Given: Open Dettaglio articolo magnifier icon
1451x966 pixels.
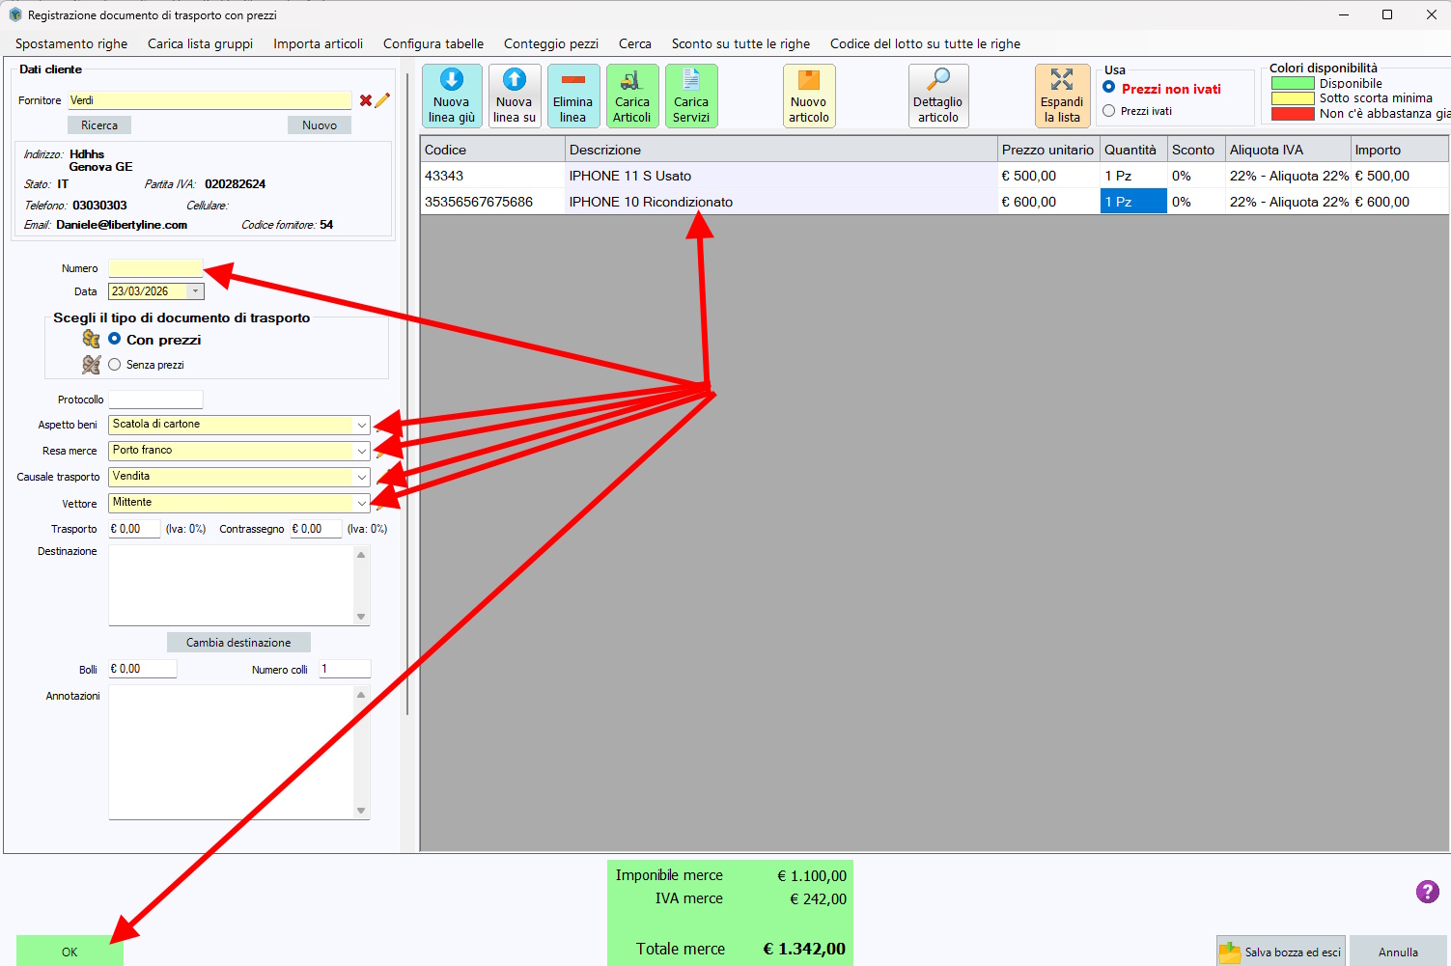Looking at the screenshot, I should click(x=937, y=81).
